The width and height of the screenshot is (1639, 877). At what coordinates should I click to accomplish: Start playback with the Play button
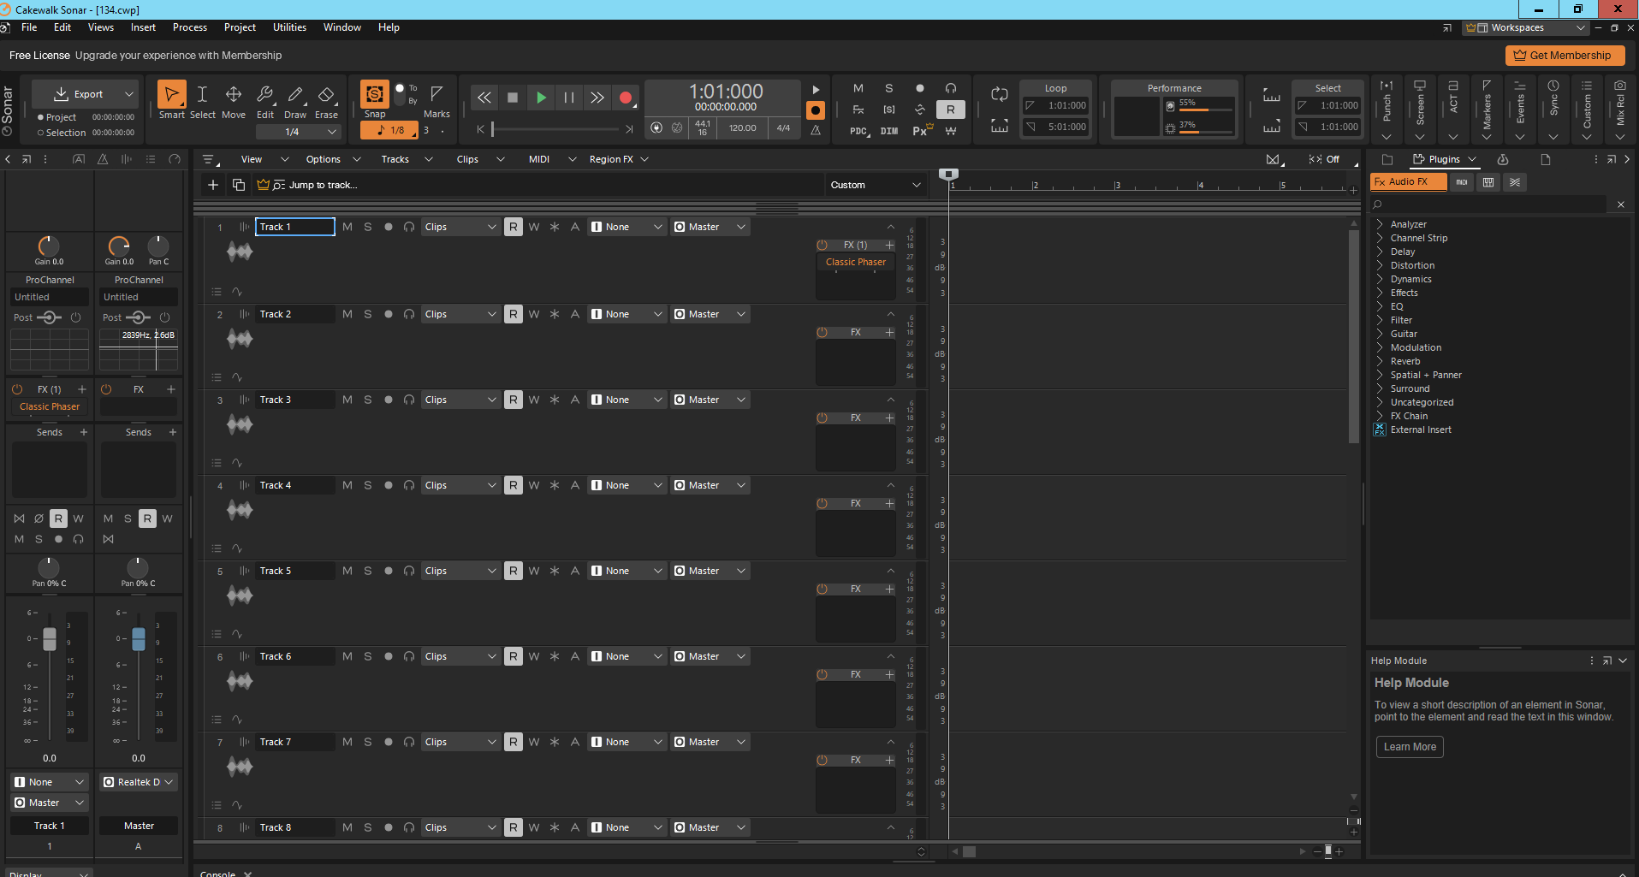click(541, 98)
